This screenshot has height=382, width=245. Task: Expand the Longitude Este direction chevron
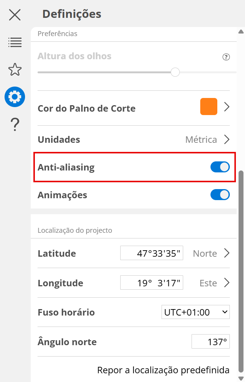(x=227, y=283)
